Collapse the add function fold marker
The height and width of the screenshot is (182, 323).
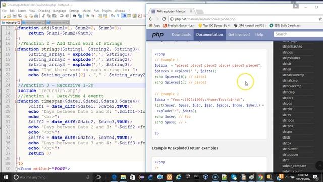tap(16, 28)
